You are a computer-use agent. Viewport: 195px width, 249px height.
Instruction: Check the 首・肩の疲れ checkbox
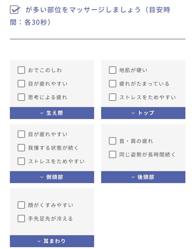coord(113,141)
